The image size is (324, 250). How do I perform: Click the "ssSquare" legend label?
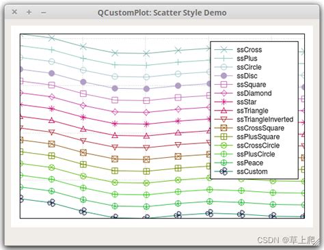click(252, 85)
